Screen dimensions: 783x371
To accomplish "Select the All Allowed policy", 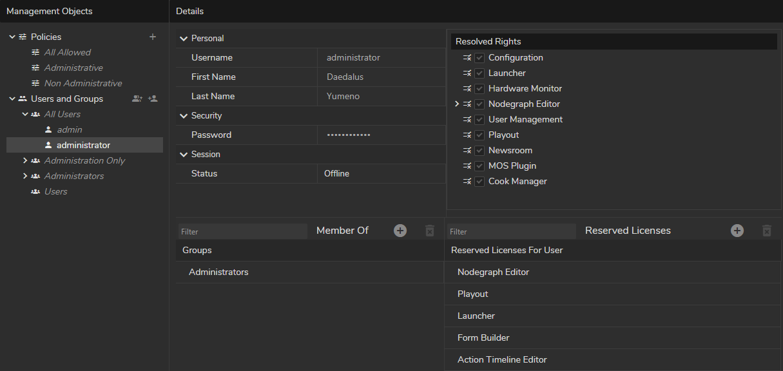I will pos(67,52).
